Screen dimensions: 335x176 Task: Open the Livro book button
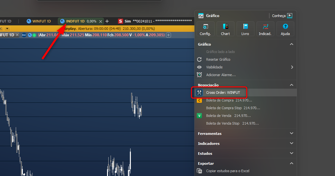(245, 29)
